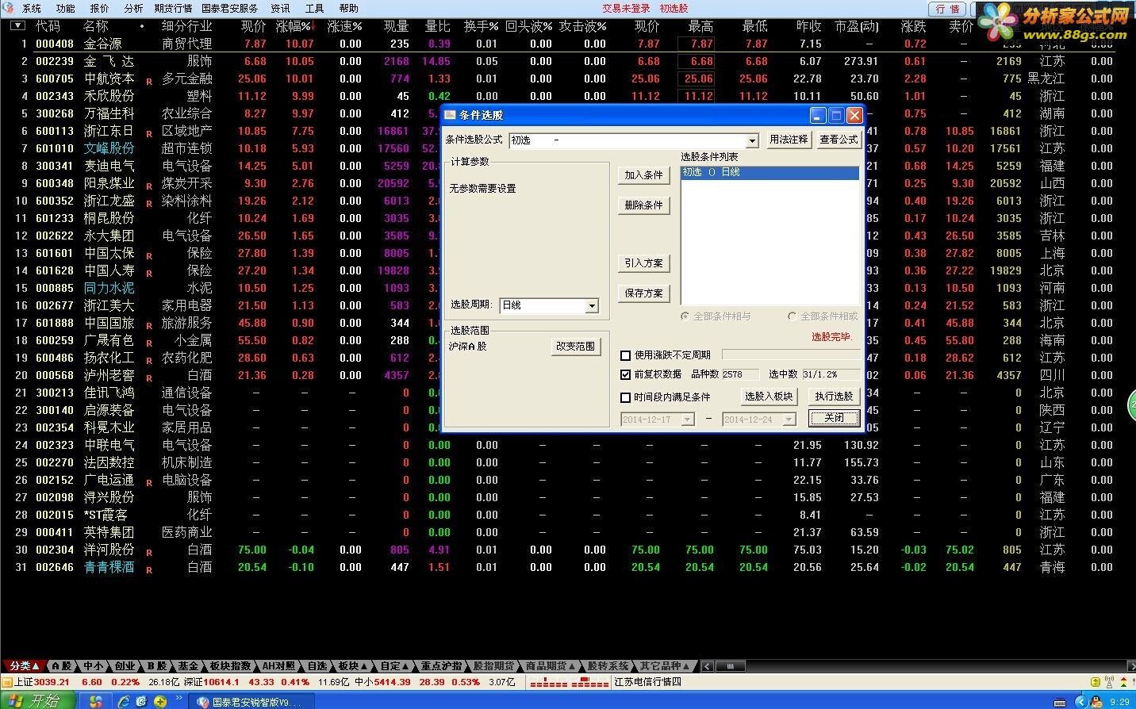
Task: Click the 改变范围 button
Action: [x=575, y=346]
